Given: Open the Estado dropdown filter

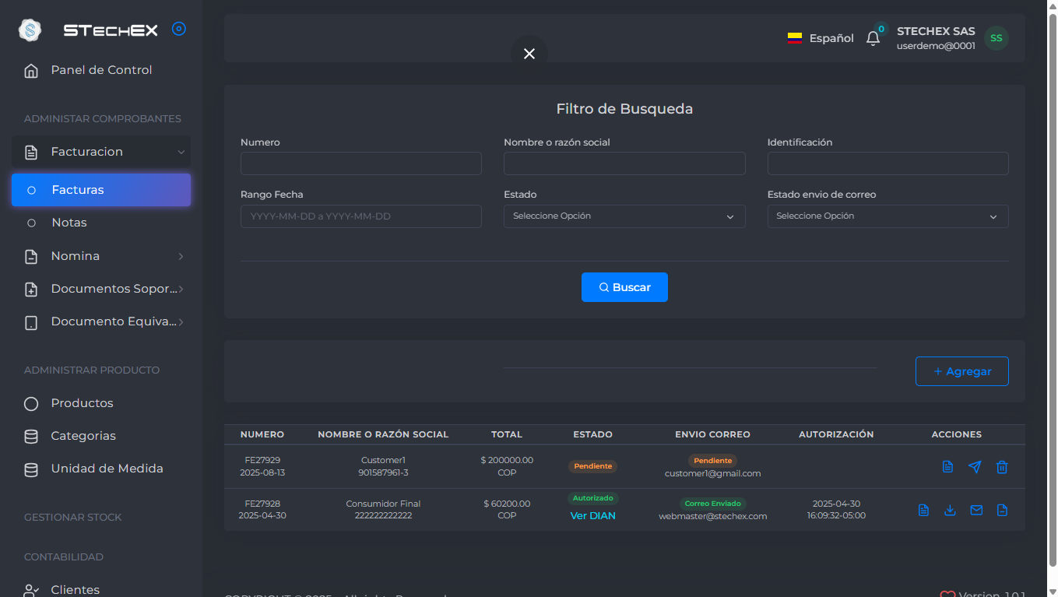Looking at the screenshot, I should click(624, 216).
